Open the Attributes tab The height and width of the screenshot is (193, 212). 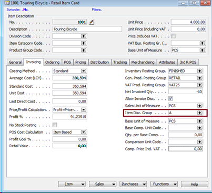(167, 62)
